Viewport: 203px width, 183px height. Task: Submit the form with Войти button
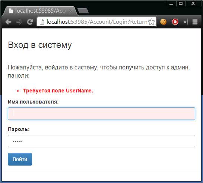20,159
